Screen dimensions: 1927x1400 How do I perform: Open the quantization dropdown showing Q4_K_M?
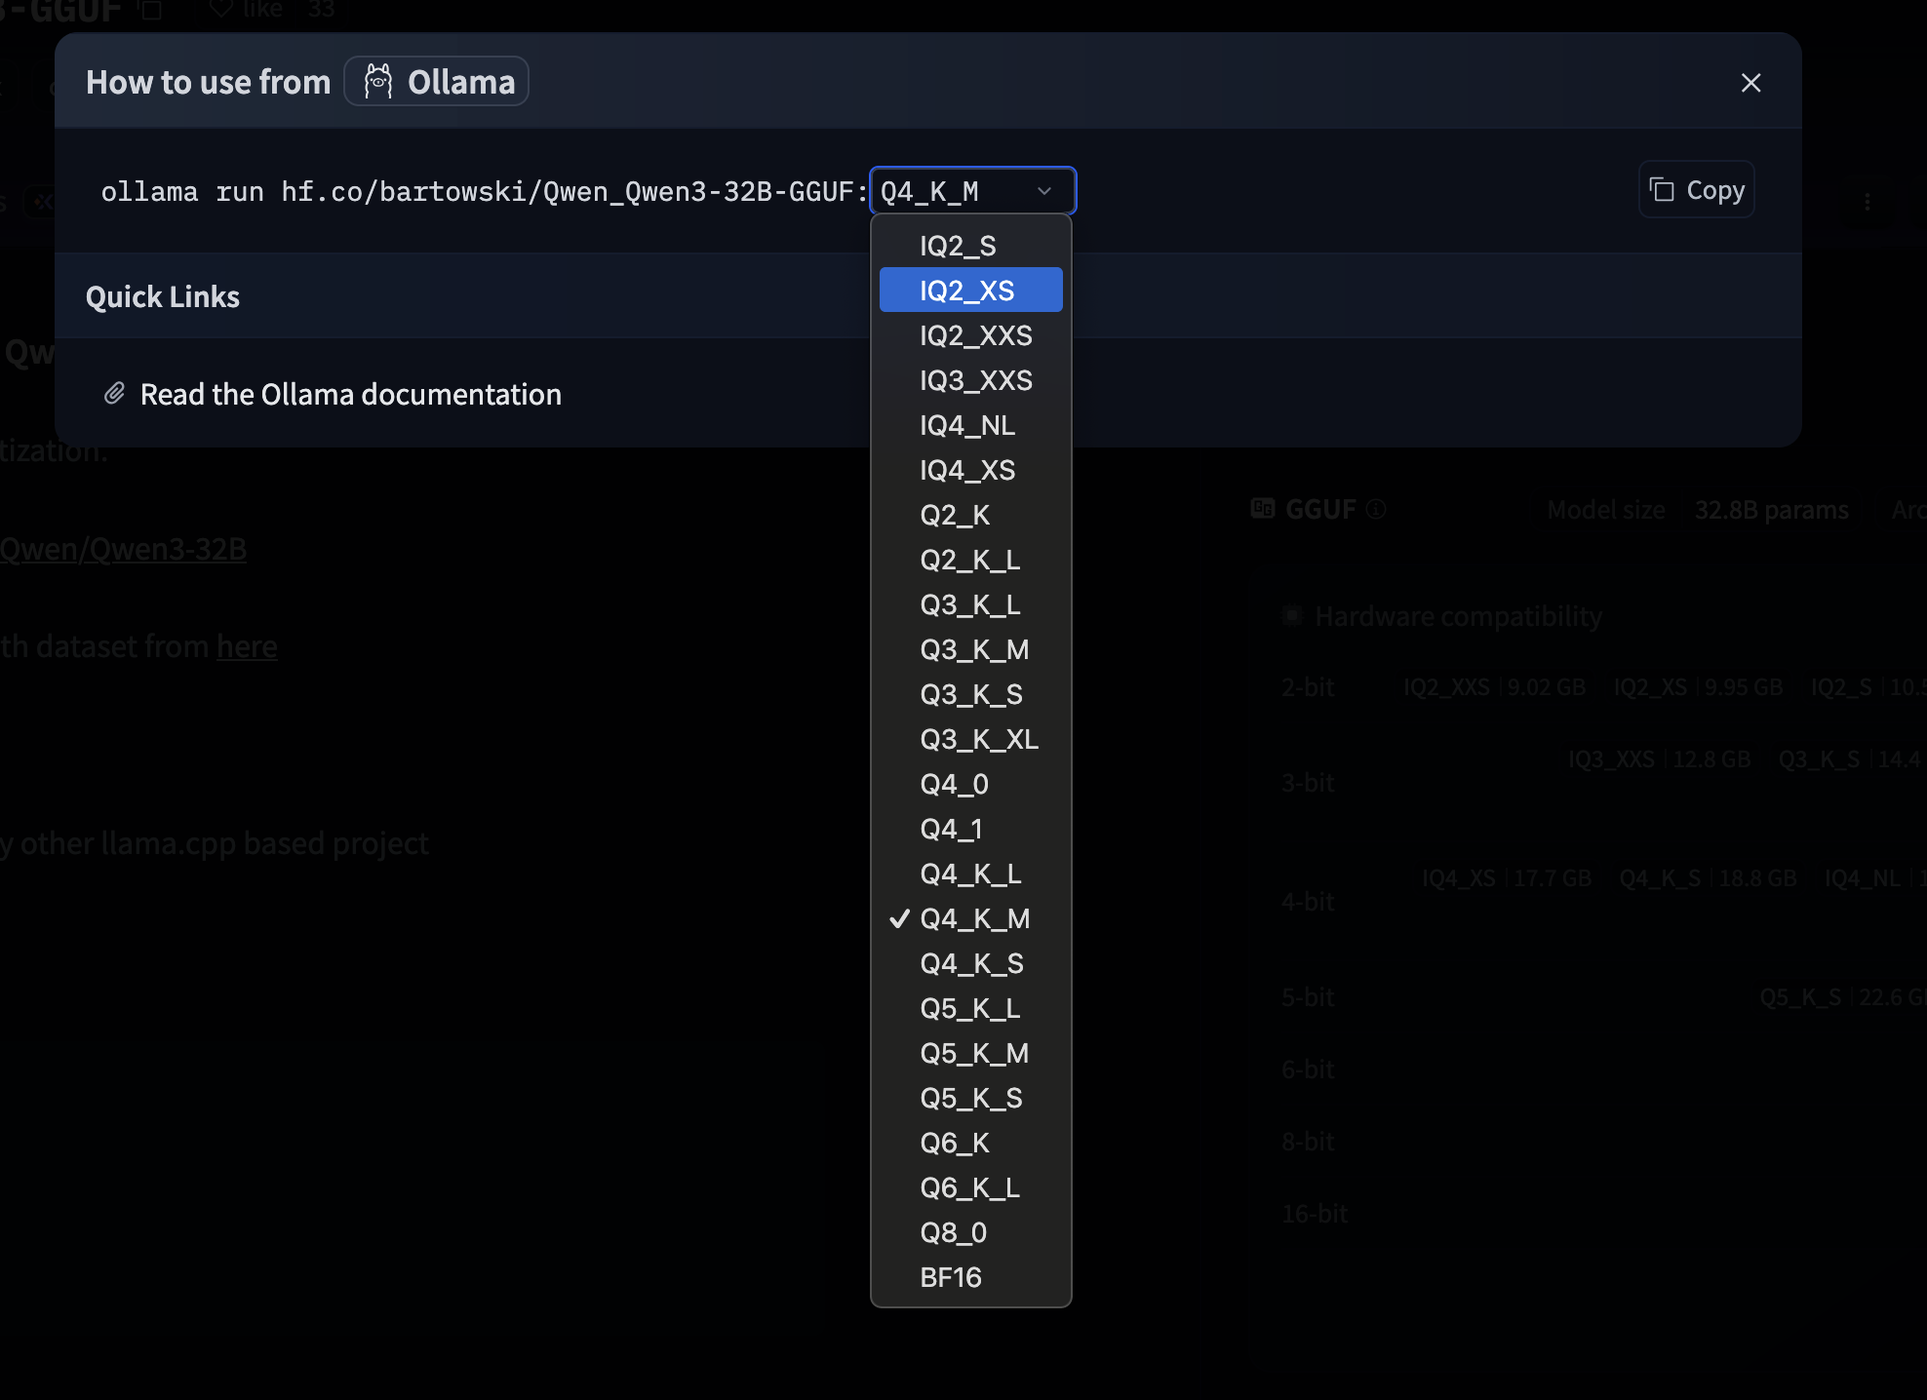coord(972,191)
